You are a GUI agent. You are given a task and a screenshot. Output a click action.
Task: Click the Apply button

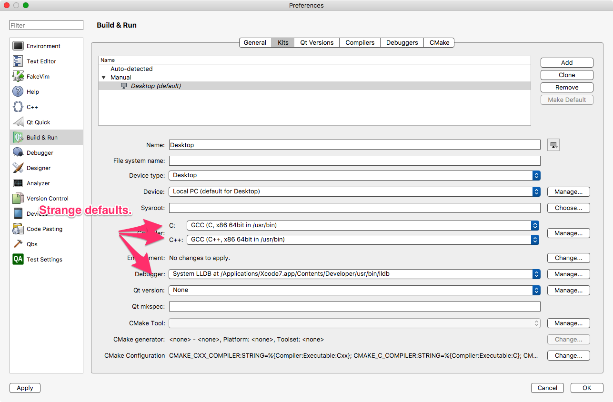[25, 388]
